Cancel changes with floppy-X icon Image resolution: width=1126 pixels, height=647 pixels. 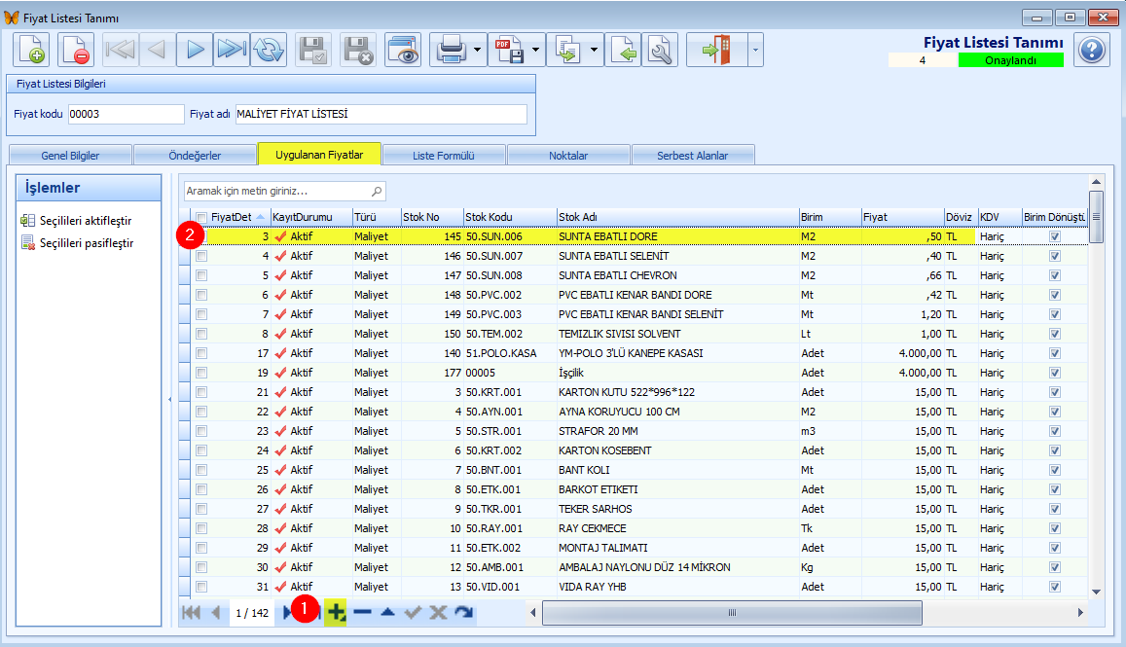[357, 50]
